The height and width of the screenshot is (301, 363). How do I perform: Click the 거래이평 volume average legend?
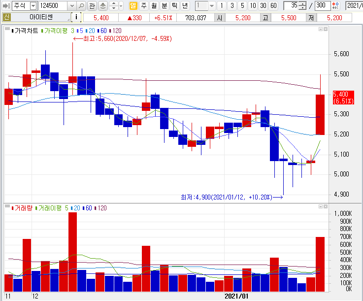pyautogui.click(x=50, y=208)
